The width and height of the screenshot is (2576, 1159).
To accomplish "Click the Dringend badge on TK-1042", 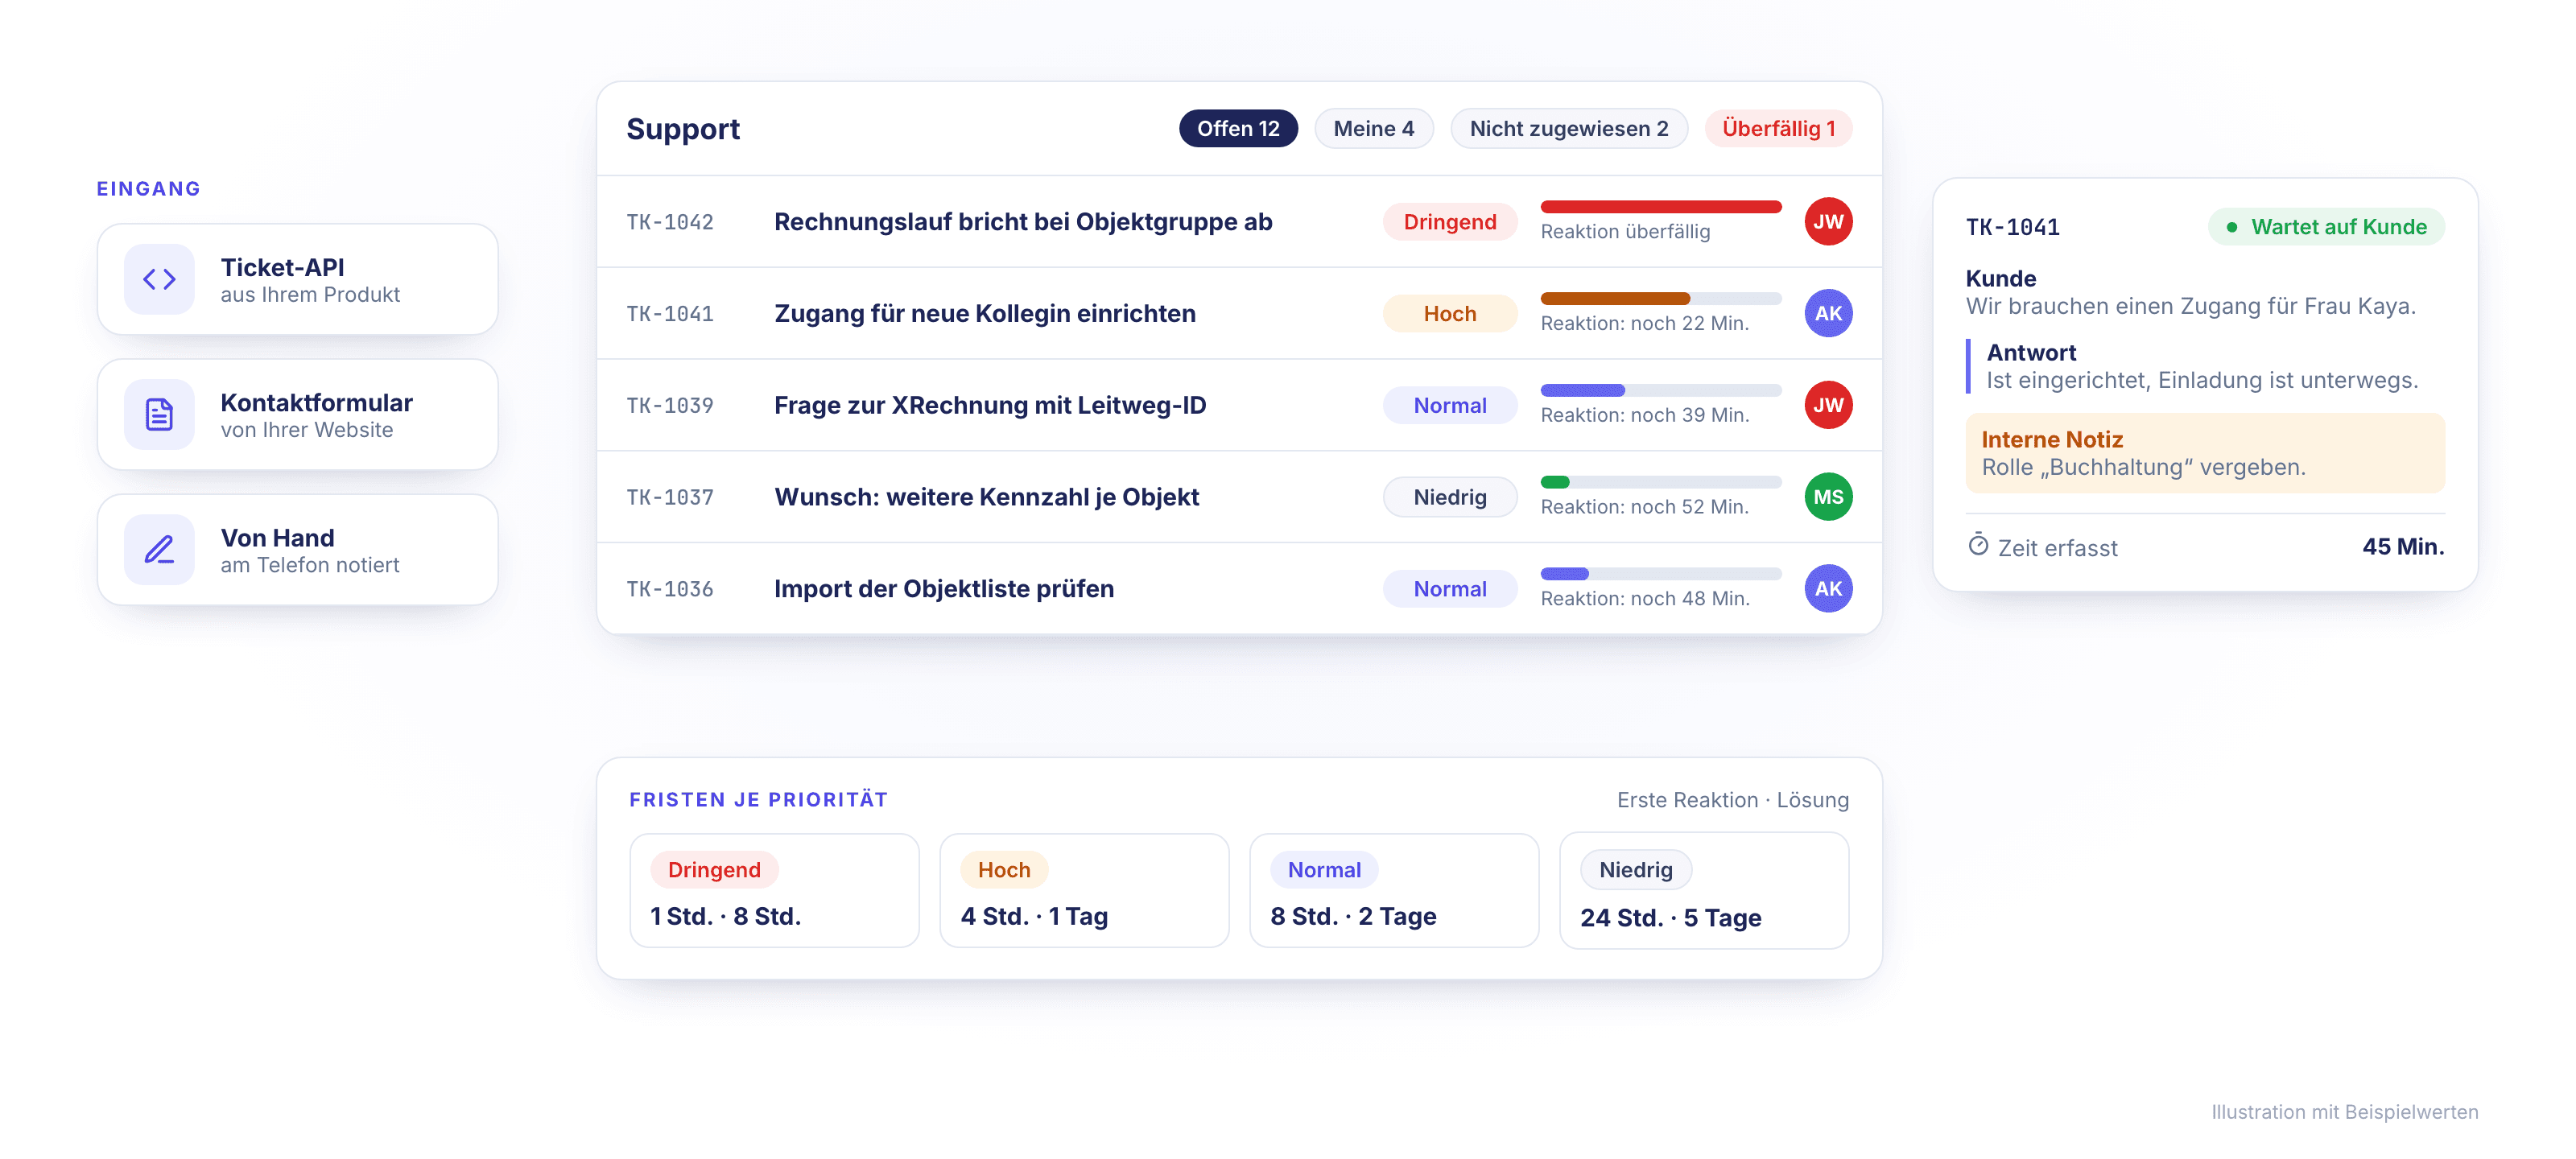I will [x=1450, y=222].
